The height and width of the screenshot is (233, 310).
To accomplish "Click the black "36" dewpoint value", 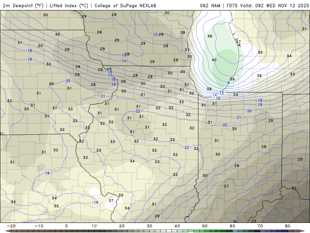I will click(x=259, y=75).
